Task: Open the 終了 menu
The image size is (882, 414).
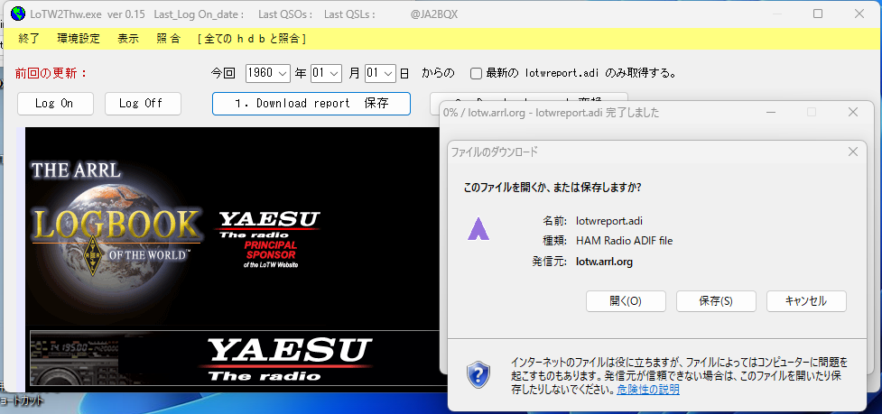Action: click(x=29, y=39)
